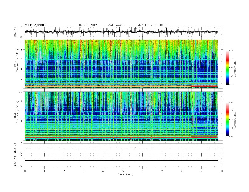Click the ch.4(V) axis label
249x192 pixels.
15,161
